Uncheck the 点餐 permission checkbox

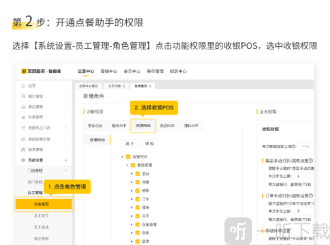click(138, 182)
